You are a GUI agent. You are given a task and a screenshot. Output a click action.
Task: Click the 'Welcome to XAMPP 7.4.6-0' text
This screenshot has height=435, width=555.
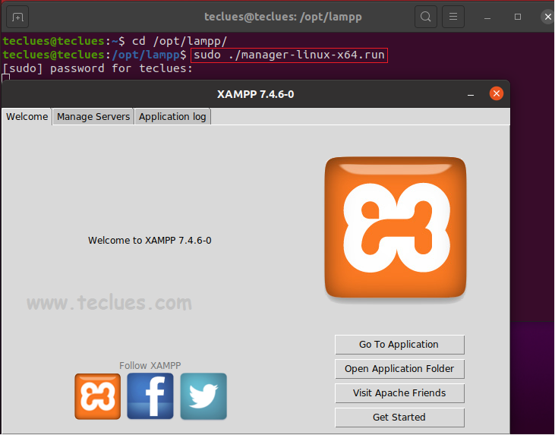click(150, 241)
